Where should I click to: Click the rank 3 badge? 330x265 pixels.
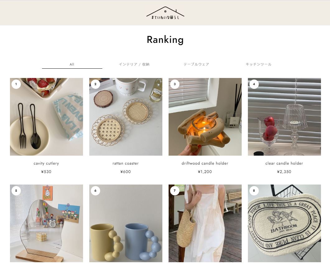tap(175, 84)
